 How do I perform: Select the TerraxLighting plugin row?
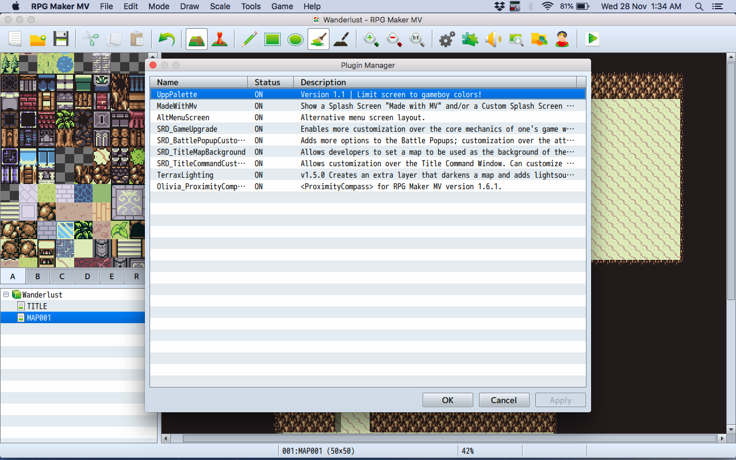368,175
